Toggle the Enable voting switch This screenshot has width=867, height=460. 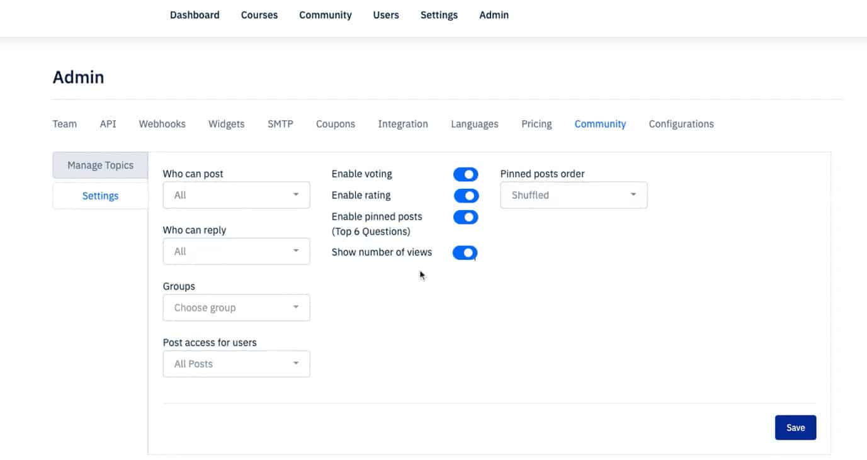click(466, 174)
